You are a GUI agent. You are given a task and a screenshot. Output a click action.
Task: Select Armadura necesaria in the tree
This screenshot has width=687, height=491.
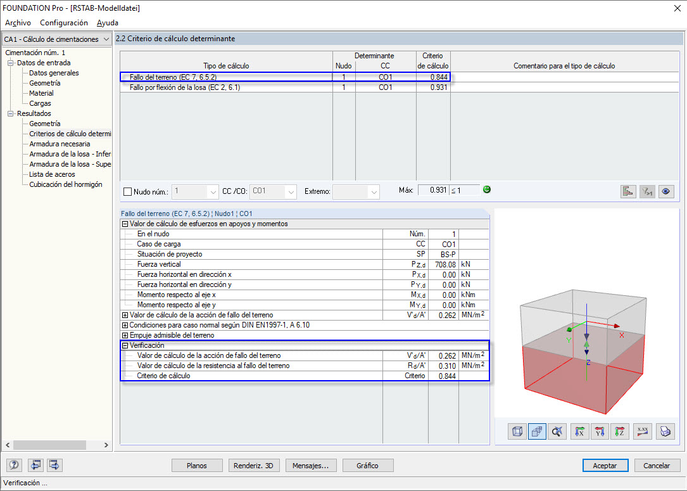pos(60,144)
